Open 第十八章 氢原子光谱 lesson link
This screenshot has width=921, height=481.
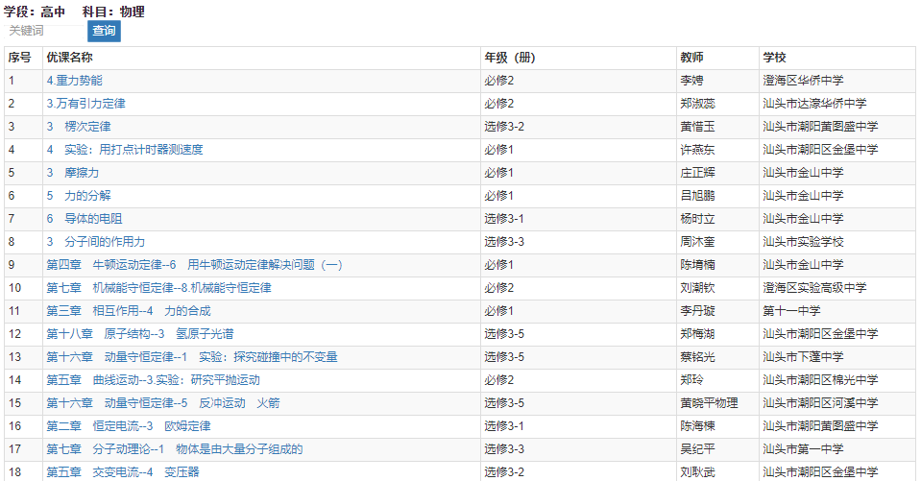(x=140, y=334)
